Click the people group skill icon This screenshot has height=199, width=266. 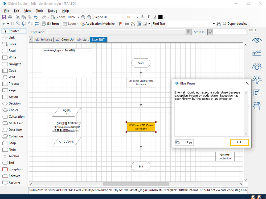(257, 66)
